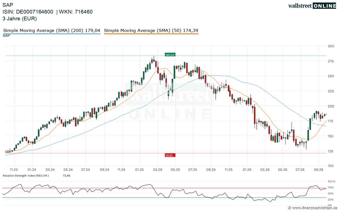
Task: Click the 03.26 date axis label
Action: (x=265, y=170)
